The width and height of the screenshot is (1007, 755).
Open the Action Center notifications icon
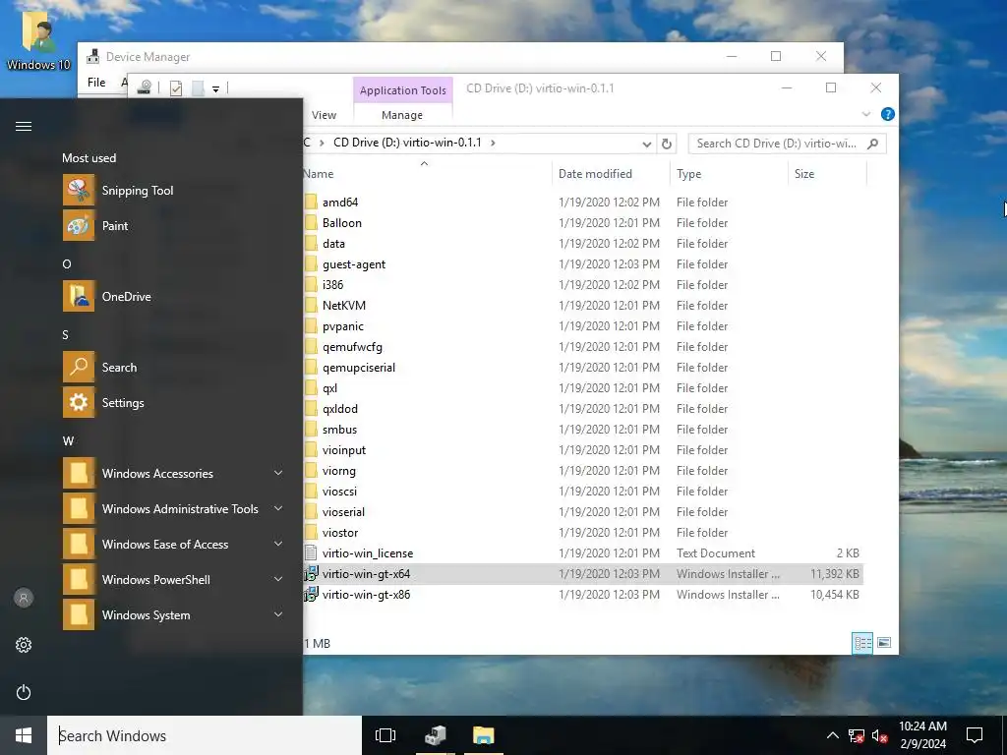click(x=975, y=735)
